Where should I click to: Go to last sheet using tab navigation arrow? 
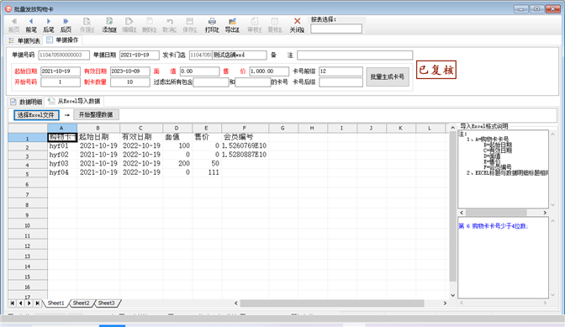38,303
